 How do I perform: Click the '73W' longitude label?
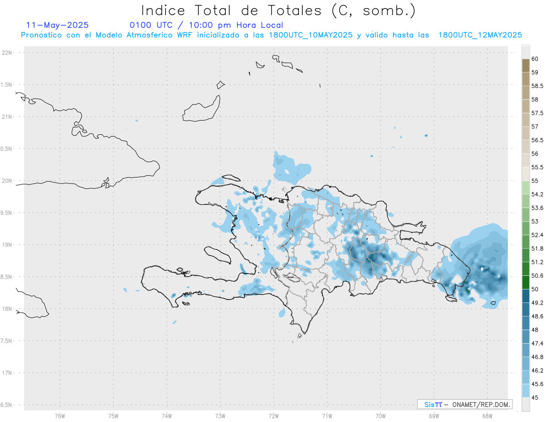click(220, 416)
